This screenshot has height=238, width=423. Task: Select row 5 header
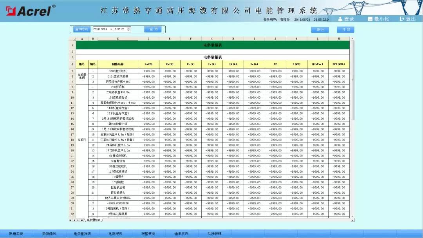(72, 71)
